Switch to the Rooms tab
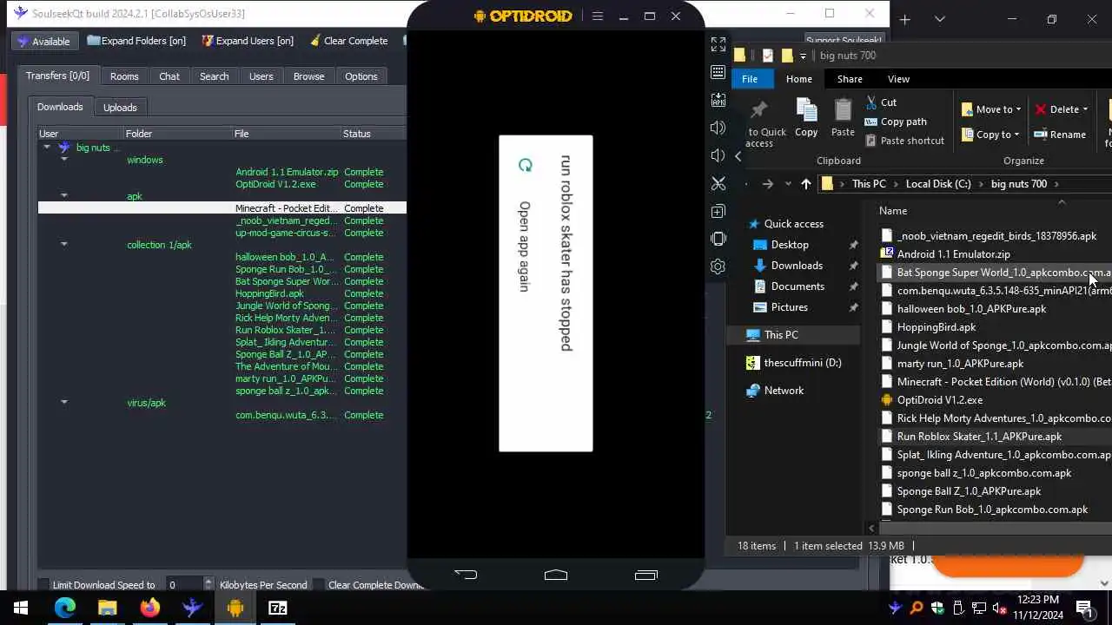Screen dimensions: 1112x625 coord(124,76)
